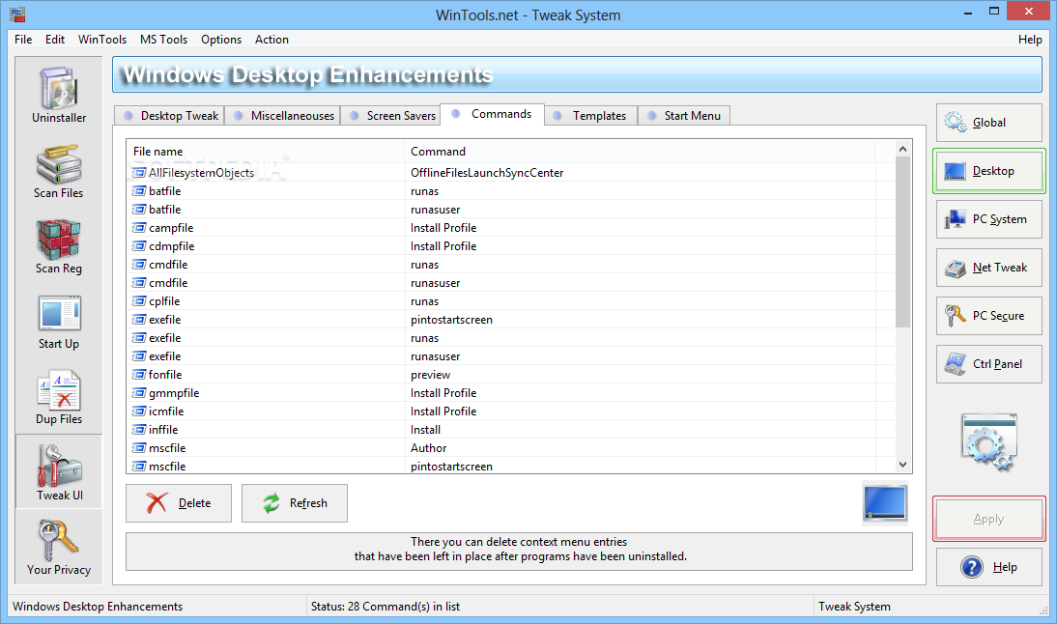Select the fonfile preview command cell
This screenshot has height=624, width=1057.
tap(430, 375)
